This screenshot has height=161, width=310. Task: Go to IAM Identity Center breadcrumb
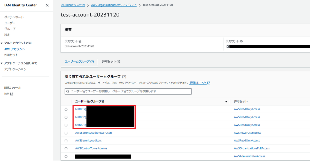[73, 5]
